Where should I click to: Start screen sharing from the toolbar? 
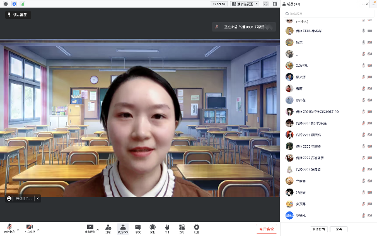coord(90,228)
